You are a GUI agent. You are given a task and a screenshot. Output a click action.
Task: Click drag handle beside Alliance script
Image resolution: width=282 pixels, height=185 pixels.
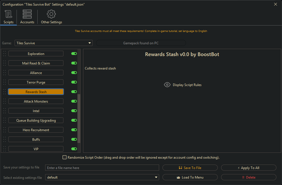[x=4, y=73]
